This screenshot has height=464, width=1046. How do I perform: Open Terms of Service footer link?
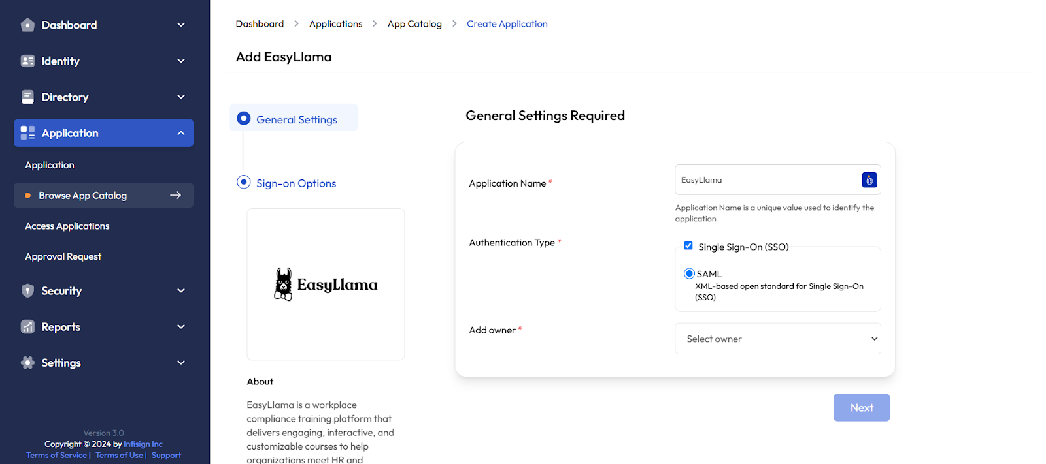coord(56,455)
